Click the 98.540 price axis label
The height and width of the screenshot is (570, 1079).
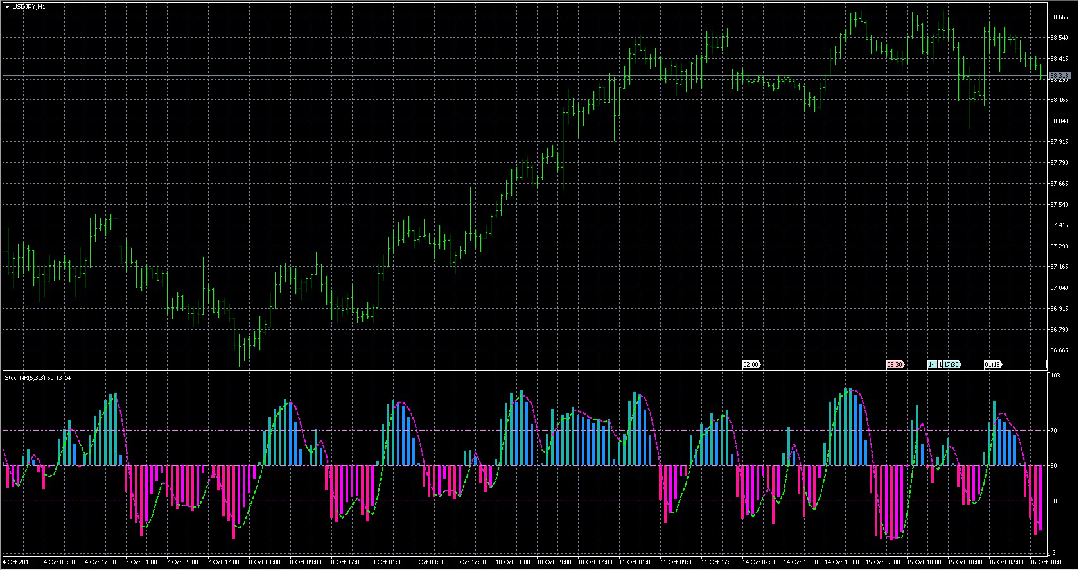pyautogui.click(x=1059, y=38)
